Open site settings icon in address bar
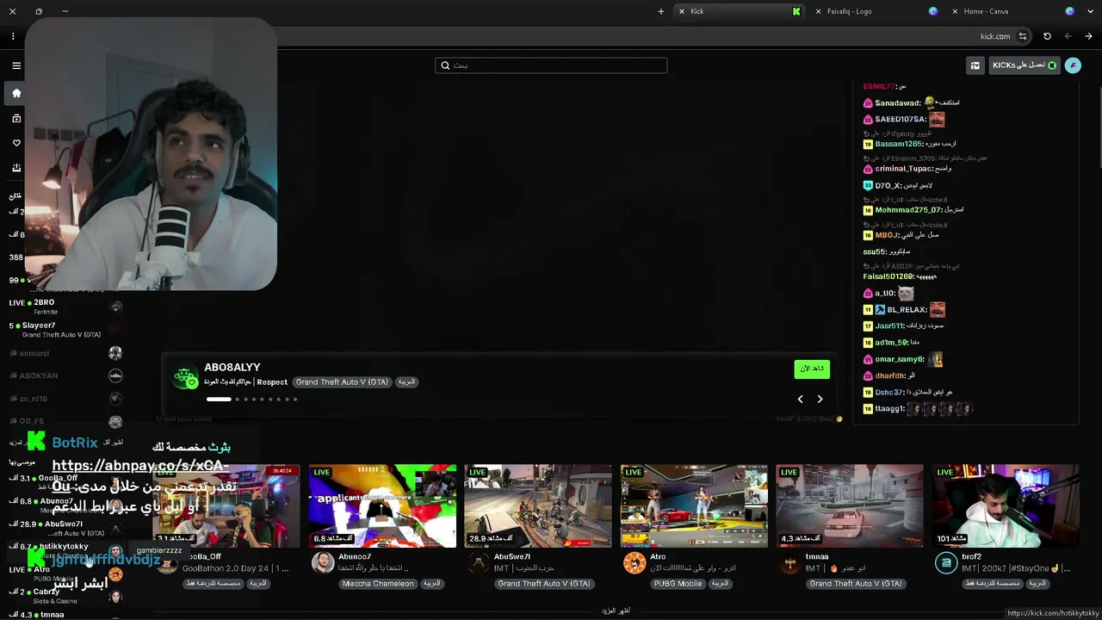Image resolution: width=1102 pixels, height=620 pixels. [x=1023, y=36]
